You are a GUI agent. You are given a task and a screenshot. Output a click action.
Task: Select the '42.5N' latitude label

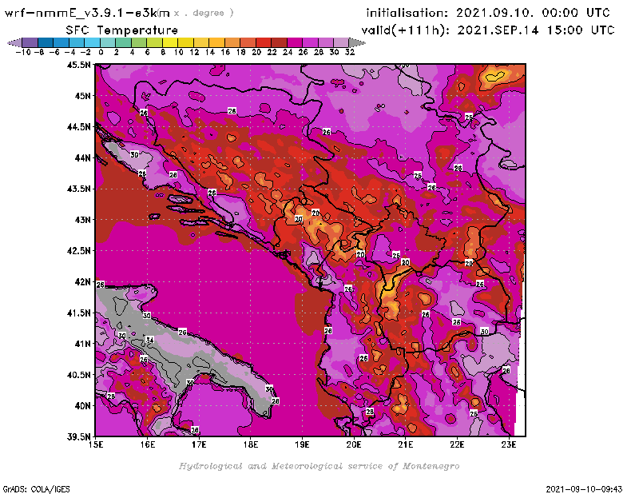click(79, 251)
